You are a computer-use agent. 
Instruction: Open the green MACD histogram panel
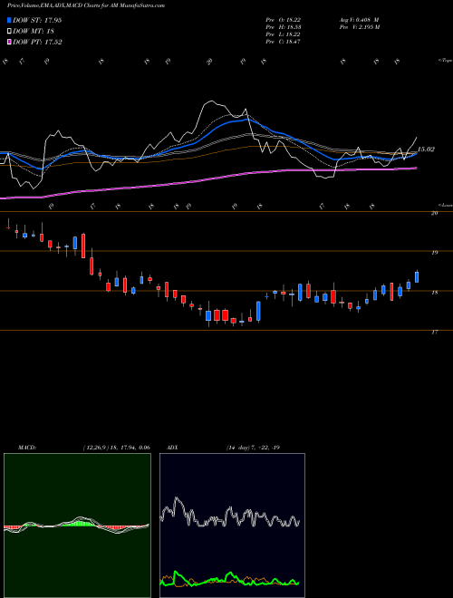click(77, 526)
